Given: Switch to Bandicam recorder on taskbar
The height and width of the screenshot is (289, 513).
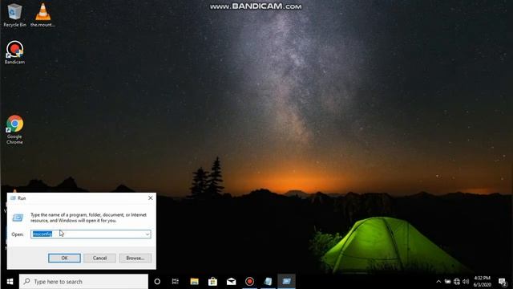Looking at the screenshot, I should pos(249,282).
